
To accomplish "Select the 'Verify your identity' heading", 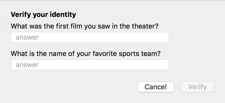I will 43,15.
